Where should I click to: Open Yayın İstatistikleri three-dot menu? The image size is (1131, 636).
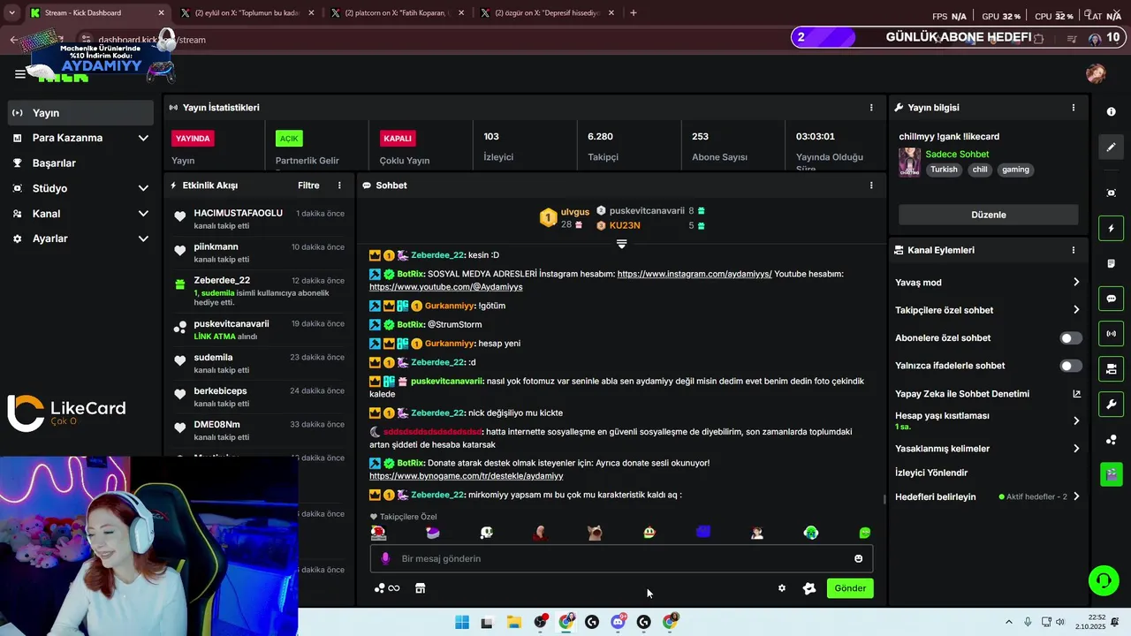pos(871,108)
